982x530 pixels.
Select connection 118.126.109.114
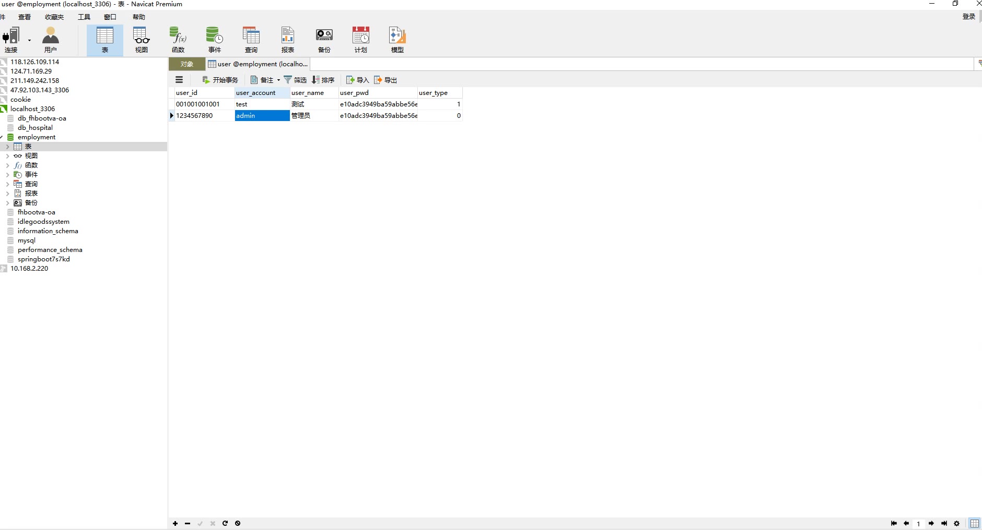coord(34,62)
